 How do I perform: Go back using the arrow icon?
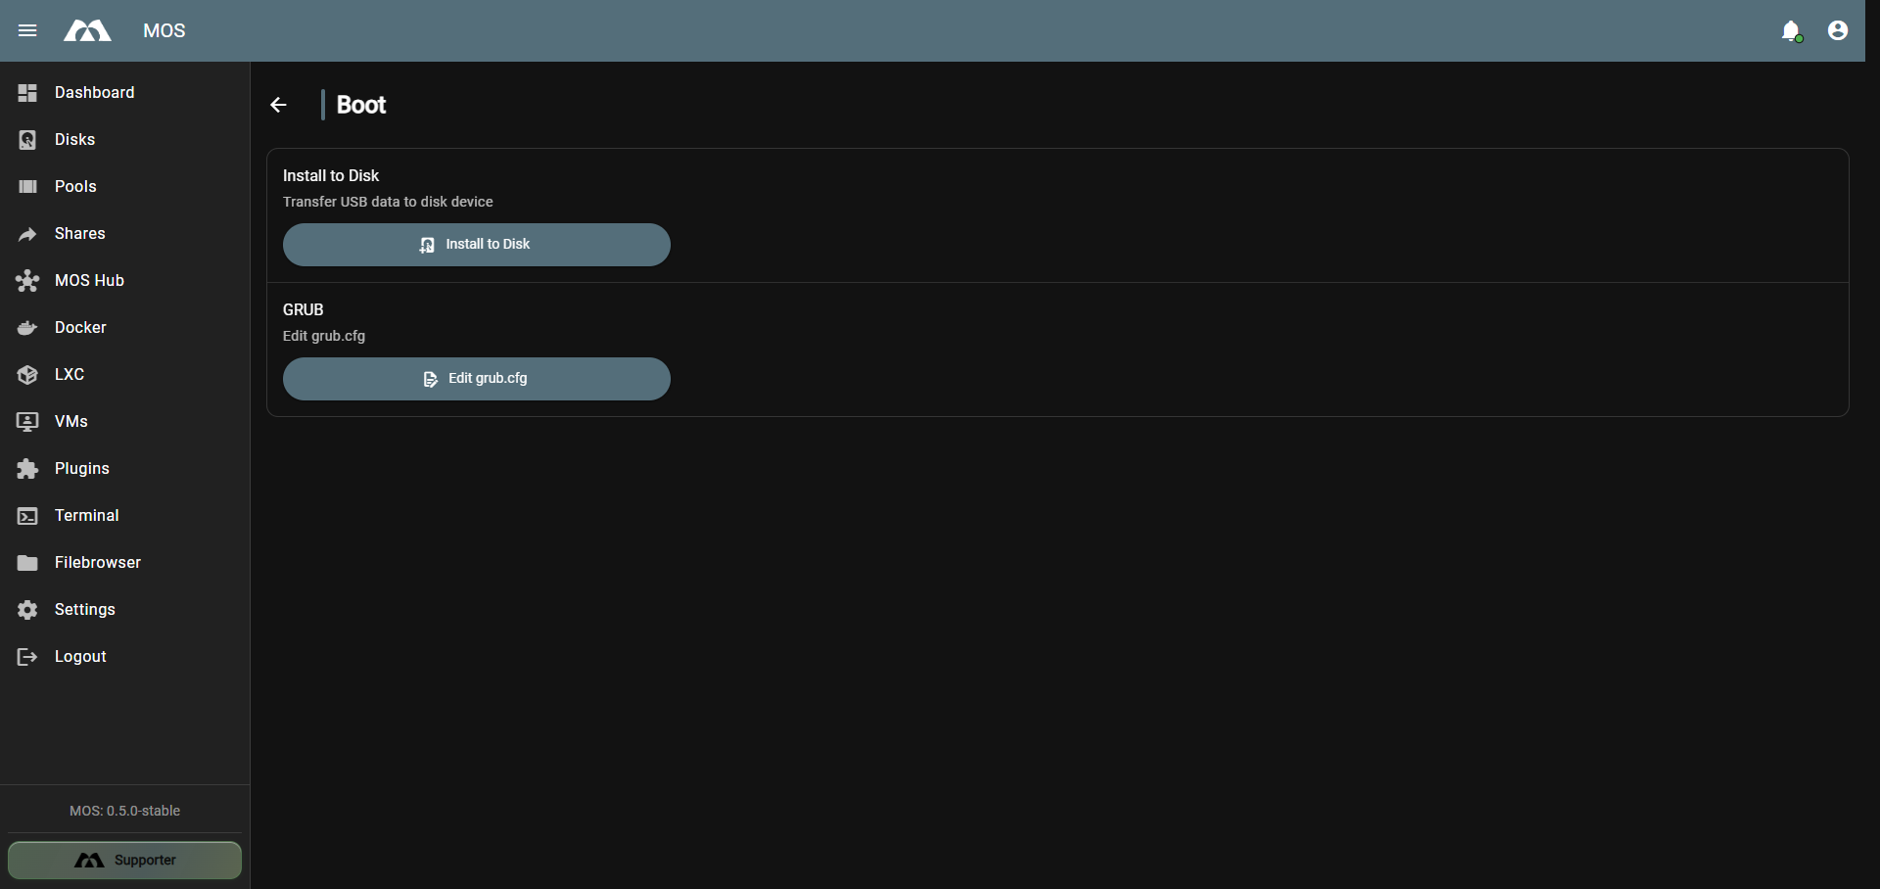(278, 105)
